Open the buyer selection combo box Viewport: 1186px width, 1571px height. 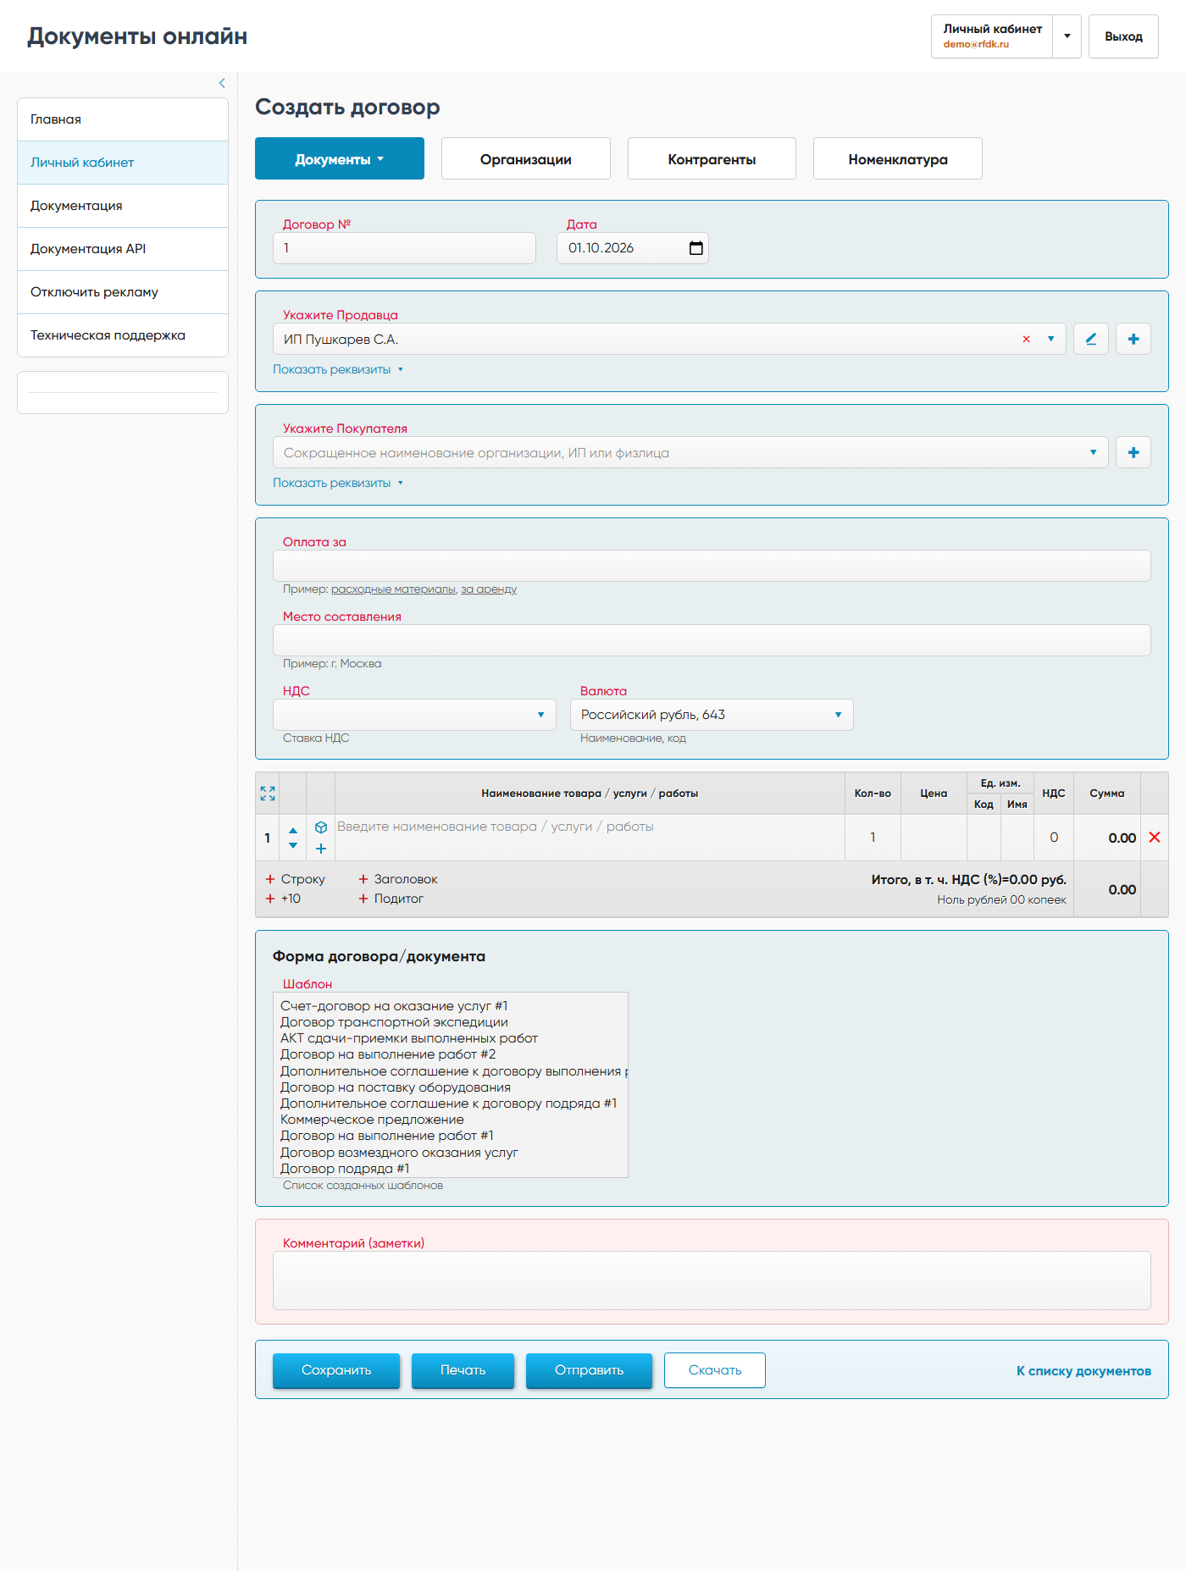tap(690, 452)
